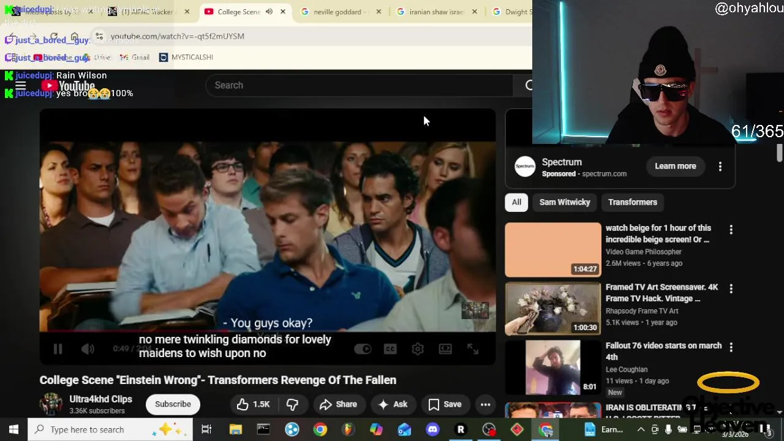Enter fullscreen with the player's fullscreen icon
The height and width of the screenshot is (441, 784).
(x=473, y=349)
